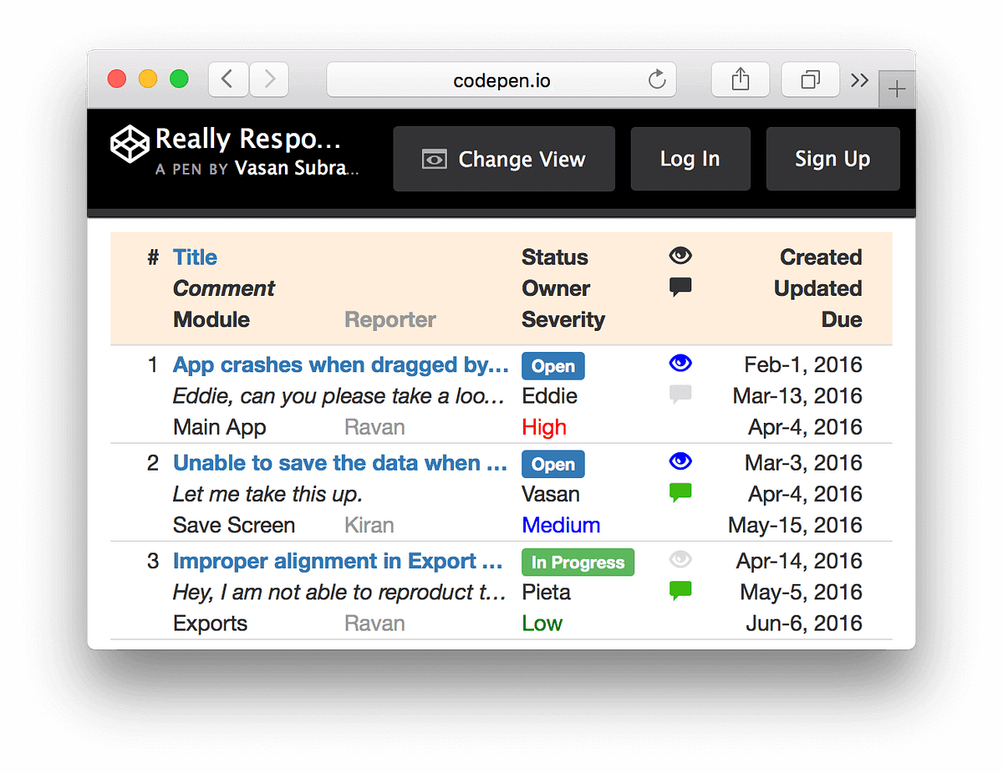Click the green comment bubble in row 3
This screenshot has width=1003, height=774.
point(680,591)
